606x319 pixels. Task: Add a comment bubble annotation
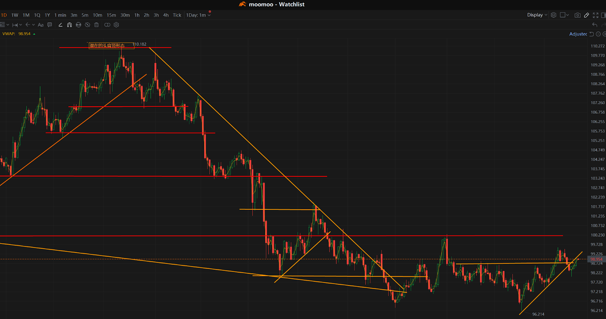pyautogui.click(x=50, y=25)
